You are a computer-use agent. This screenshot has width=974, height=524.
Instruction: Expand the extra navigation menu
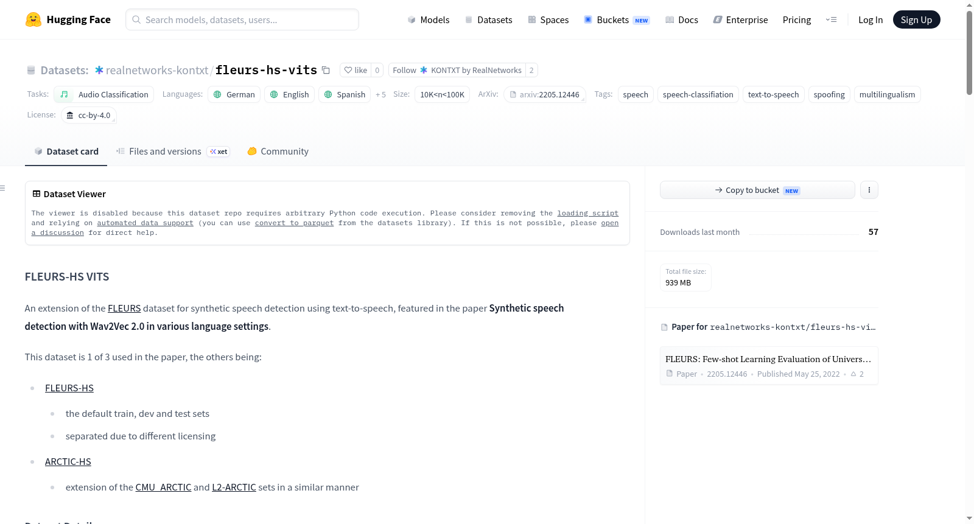click(831, 19)
